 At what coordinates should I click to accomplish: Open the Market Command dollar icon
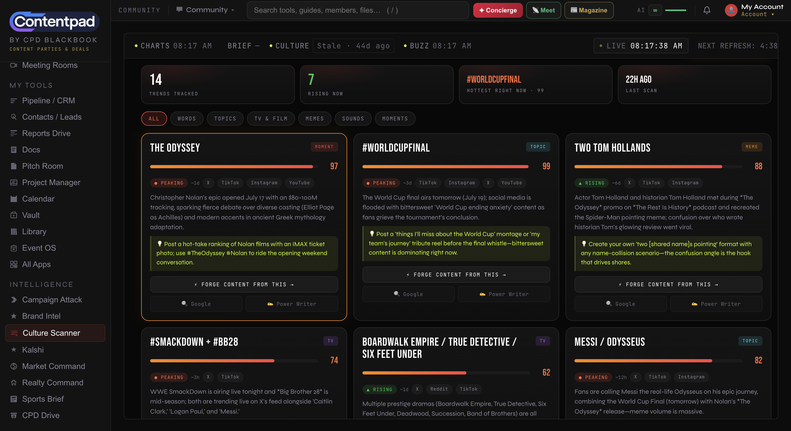(13, 366)
